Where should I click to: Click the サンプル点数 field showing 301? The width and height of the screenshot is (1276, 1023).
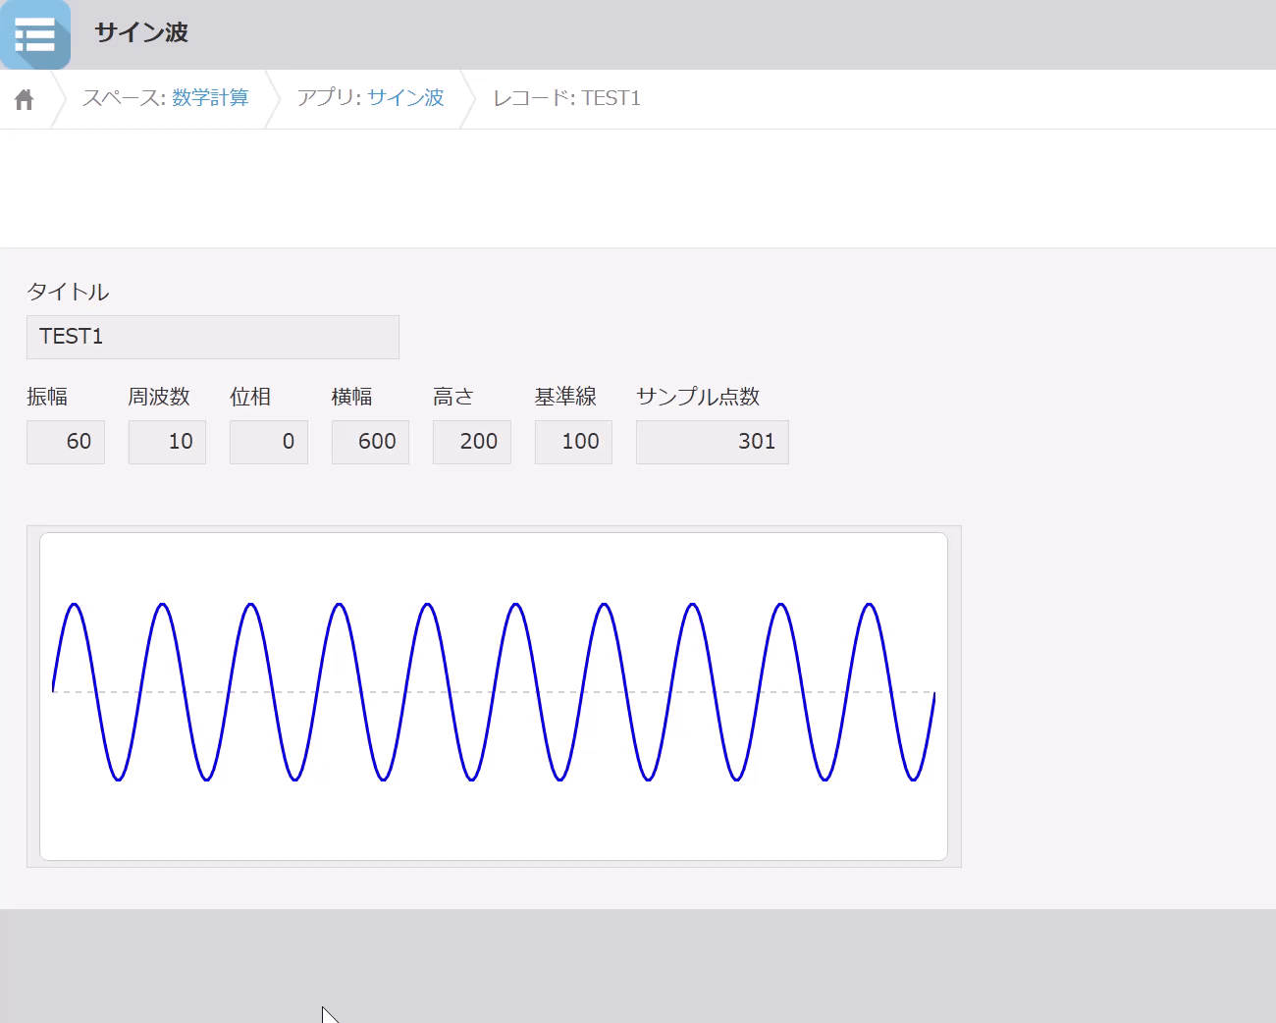pos(713,442)
